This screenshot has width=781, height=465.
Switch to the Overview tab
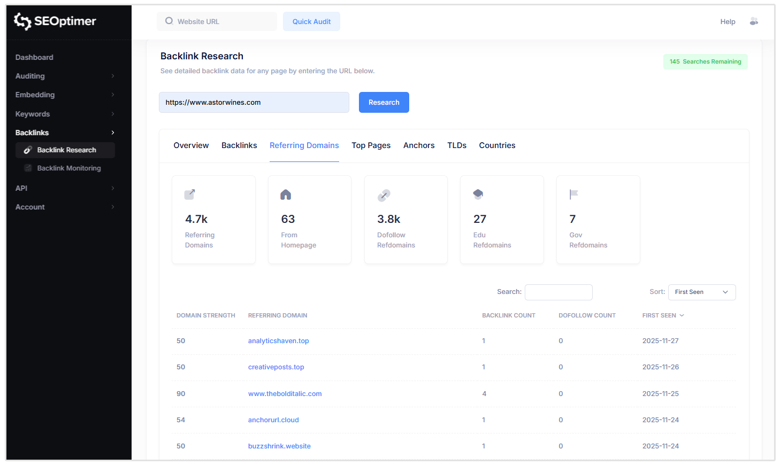[191, 145]
